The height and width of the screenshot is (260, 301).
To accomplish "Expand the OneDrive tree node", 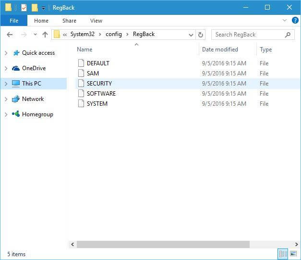I will point(6,68).
